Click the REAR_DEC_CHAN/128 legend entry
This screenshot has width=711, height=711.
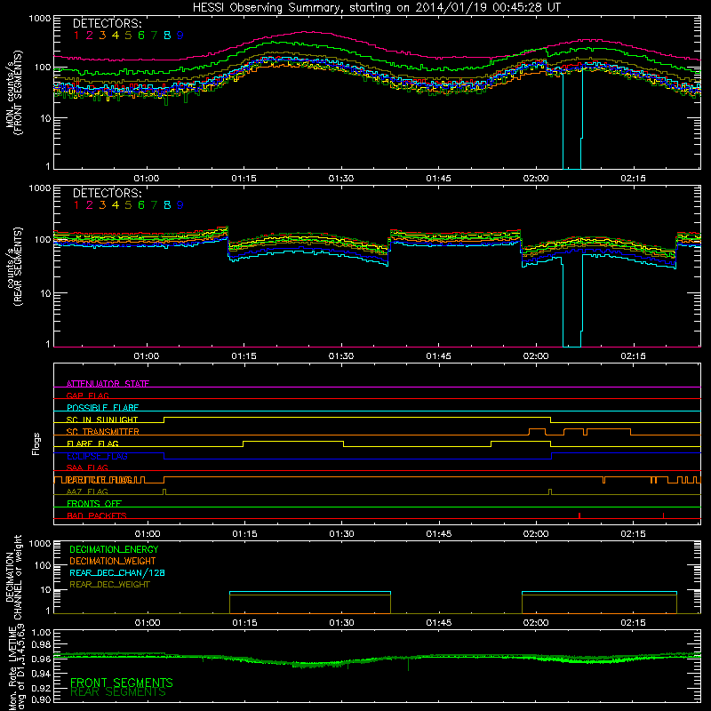click(117, 572)
